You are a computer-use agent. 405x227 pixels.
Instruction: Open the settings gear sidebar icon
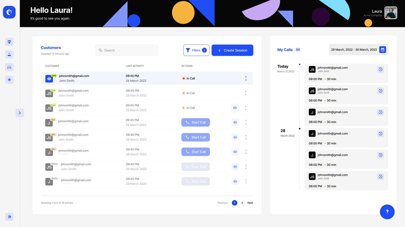9,80
